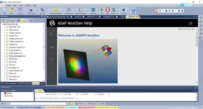Clear the output with Clear button
This screenshot has height=109, width=203.
[101, 103]
